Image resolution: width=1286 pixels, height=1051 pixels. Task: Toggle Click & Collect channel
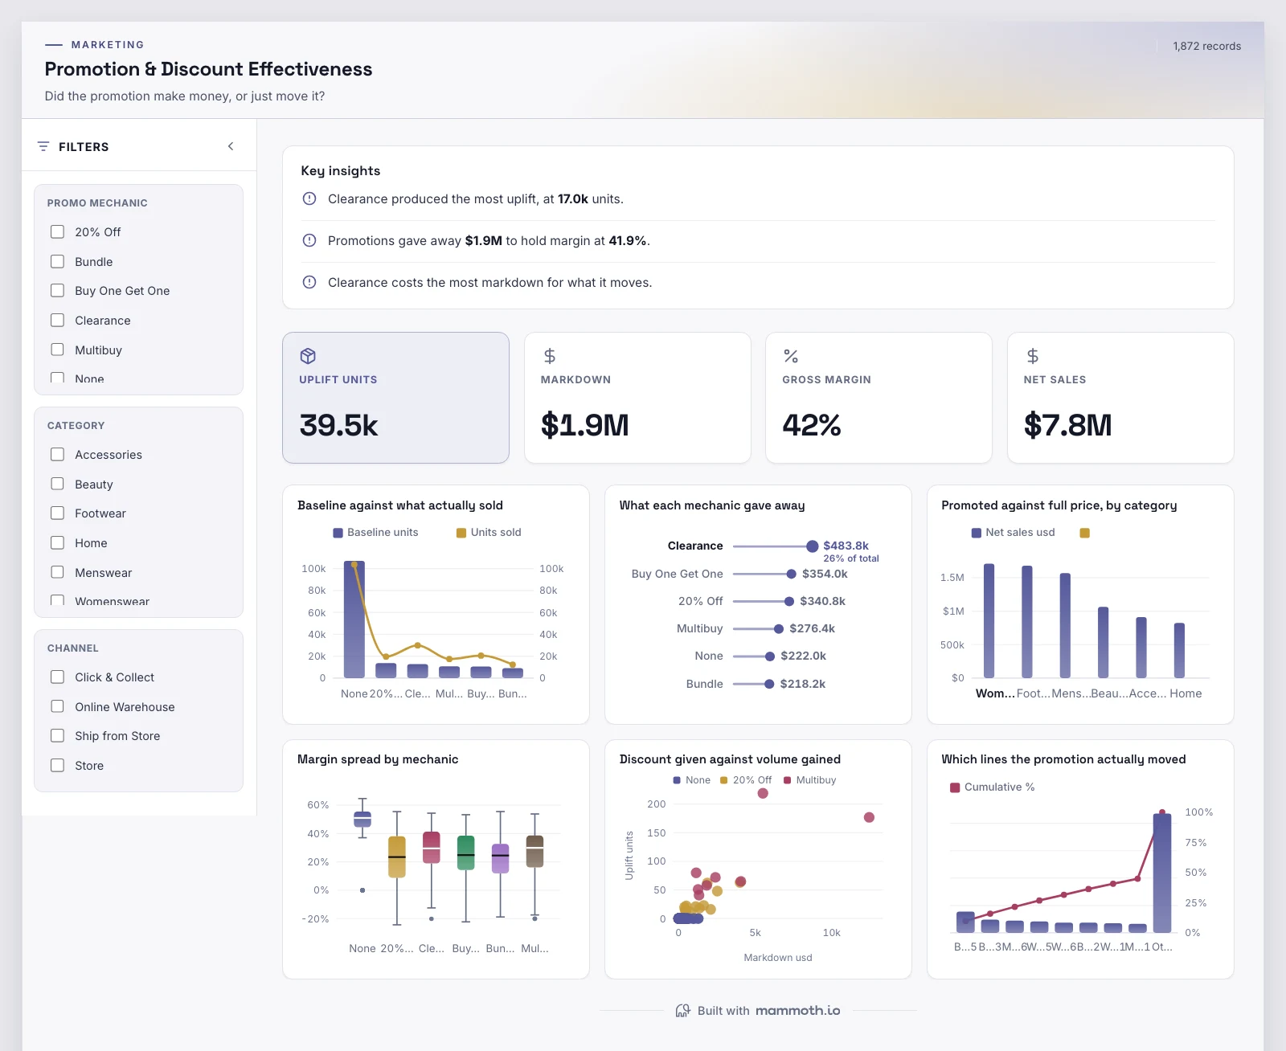(58, 677)
